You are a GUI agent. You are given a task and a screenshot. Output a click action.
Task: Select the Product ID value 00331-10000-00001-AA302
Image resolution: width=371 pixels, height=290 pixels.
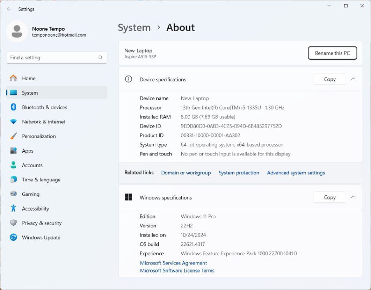point(211,135)
